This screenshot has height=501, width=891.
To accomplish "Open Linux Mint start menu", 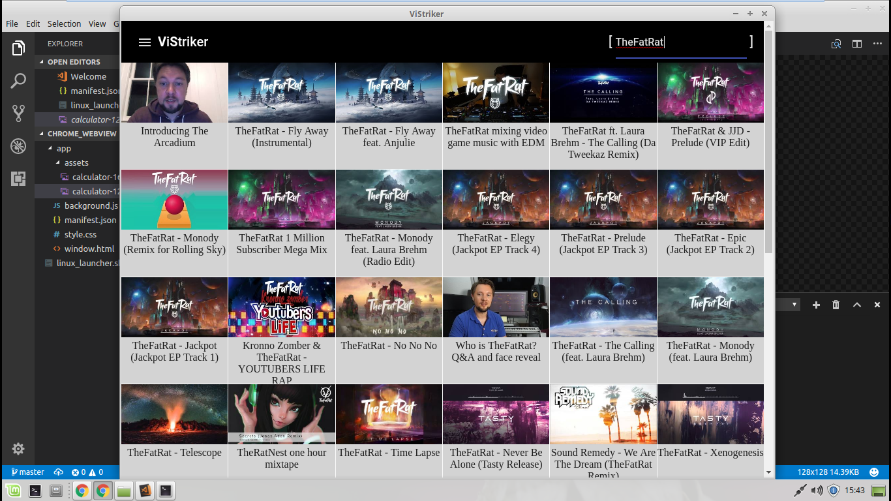I will click(x=12, y=491).
